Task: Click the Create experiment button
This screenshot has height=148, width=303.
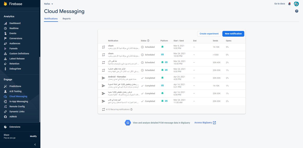Action: [x=209, y=34]
